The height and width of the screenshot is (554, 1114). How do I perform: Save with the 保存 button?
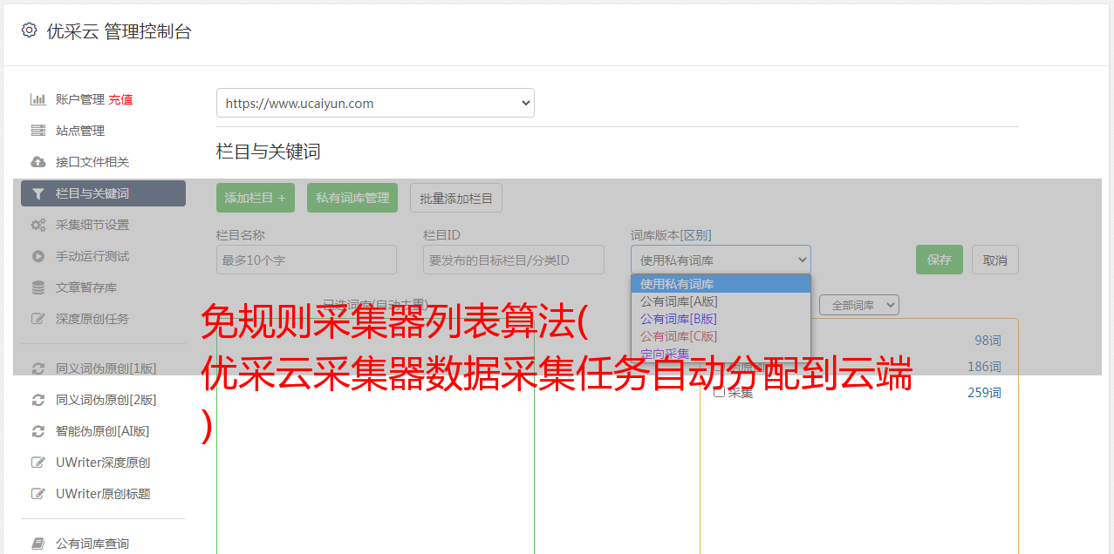[x=940, y=260]
